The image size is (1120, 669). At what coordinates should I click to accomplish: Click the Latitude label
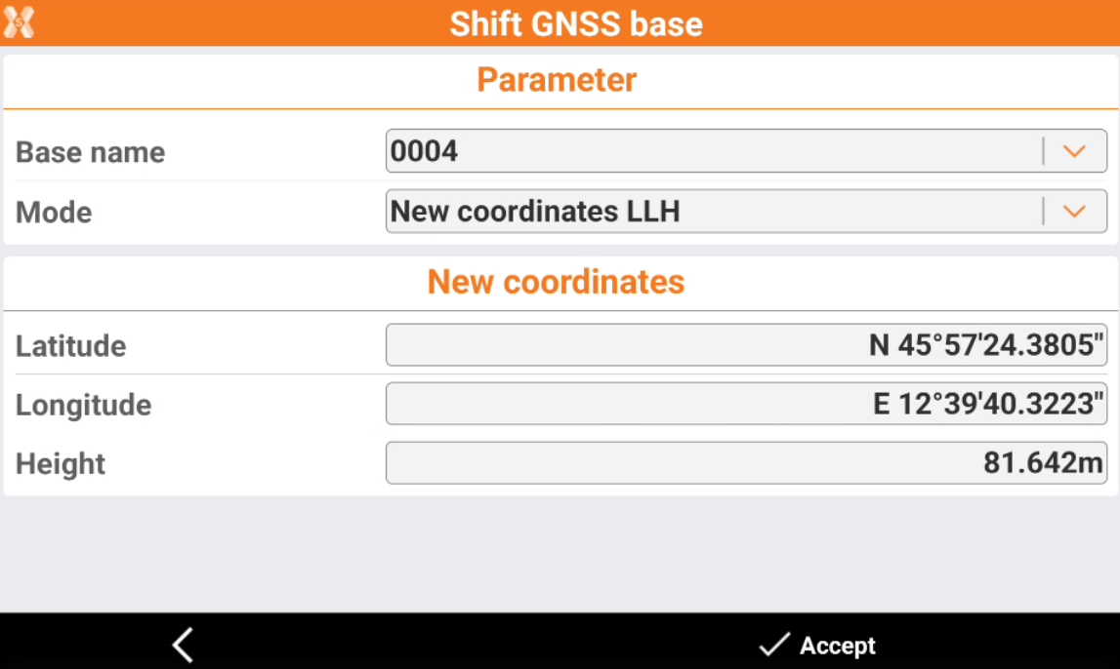coord(71,346)
